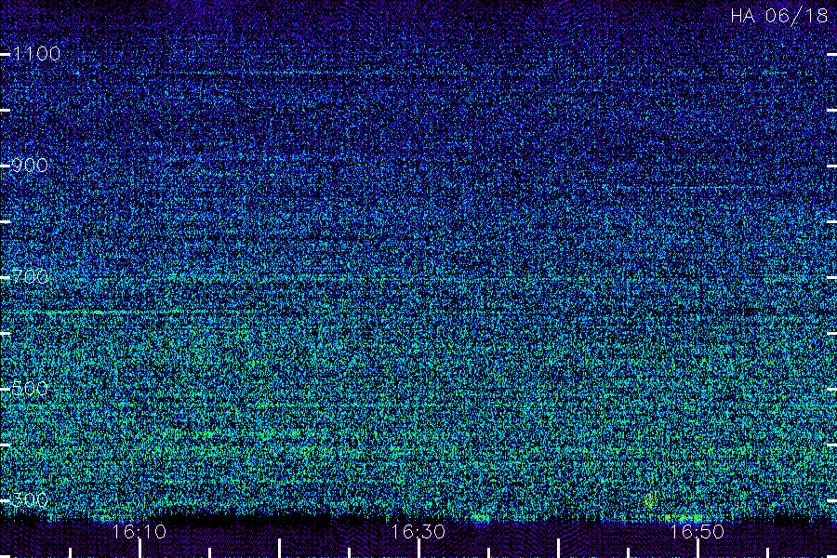Image resolution: width=837 pixels, height=558 pixels.
Task: Click the tick mark below 16:30
Action: pyautogui.click(x=418, y=549)
